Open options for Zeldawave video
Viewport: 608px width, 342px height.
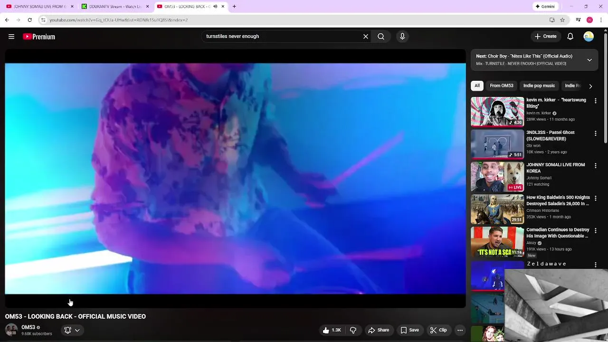pyautogui.click(x=595, y=265)
